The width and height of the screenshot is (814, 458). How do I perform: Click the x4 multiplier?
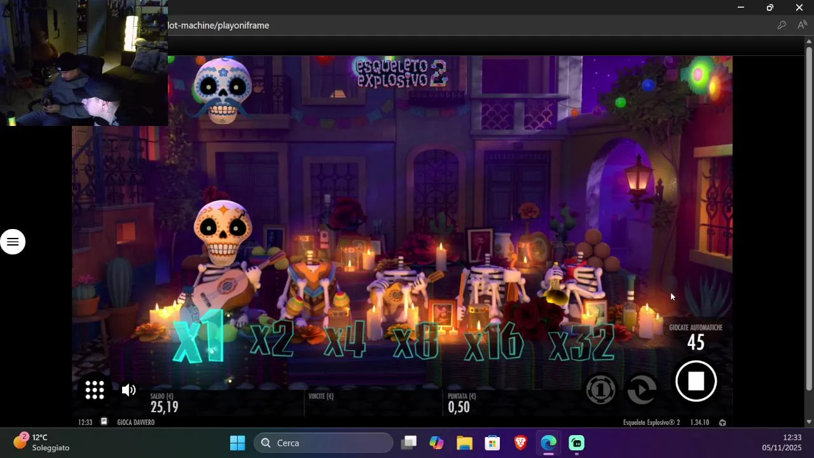pyautogui.click(x=345, y=340)
